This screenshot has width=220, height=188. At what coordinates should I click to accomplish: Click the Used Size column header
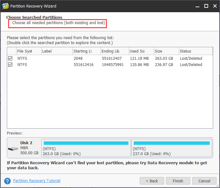point(141,51)
